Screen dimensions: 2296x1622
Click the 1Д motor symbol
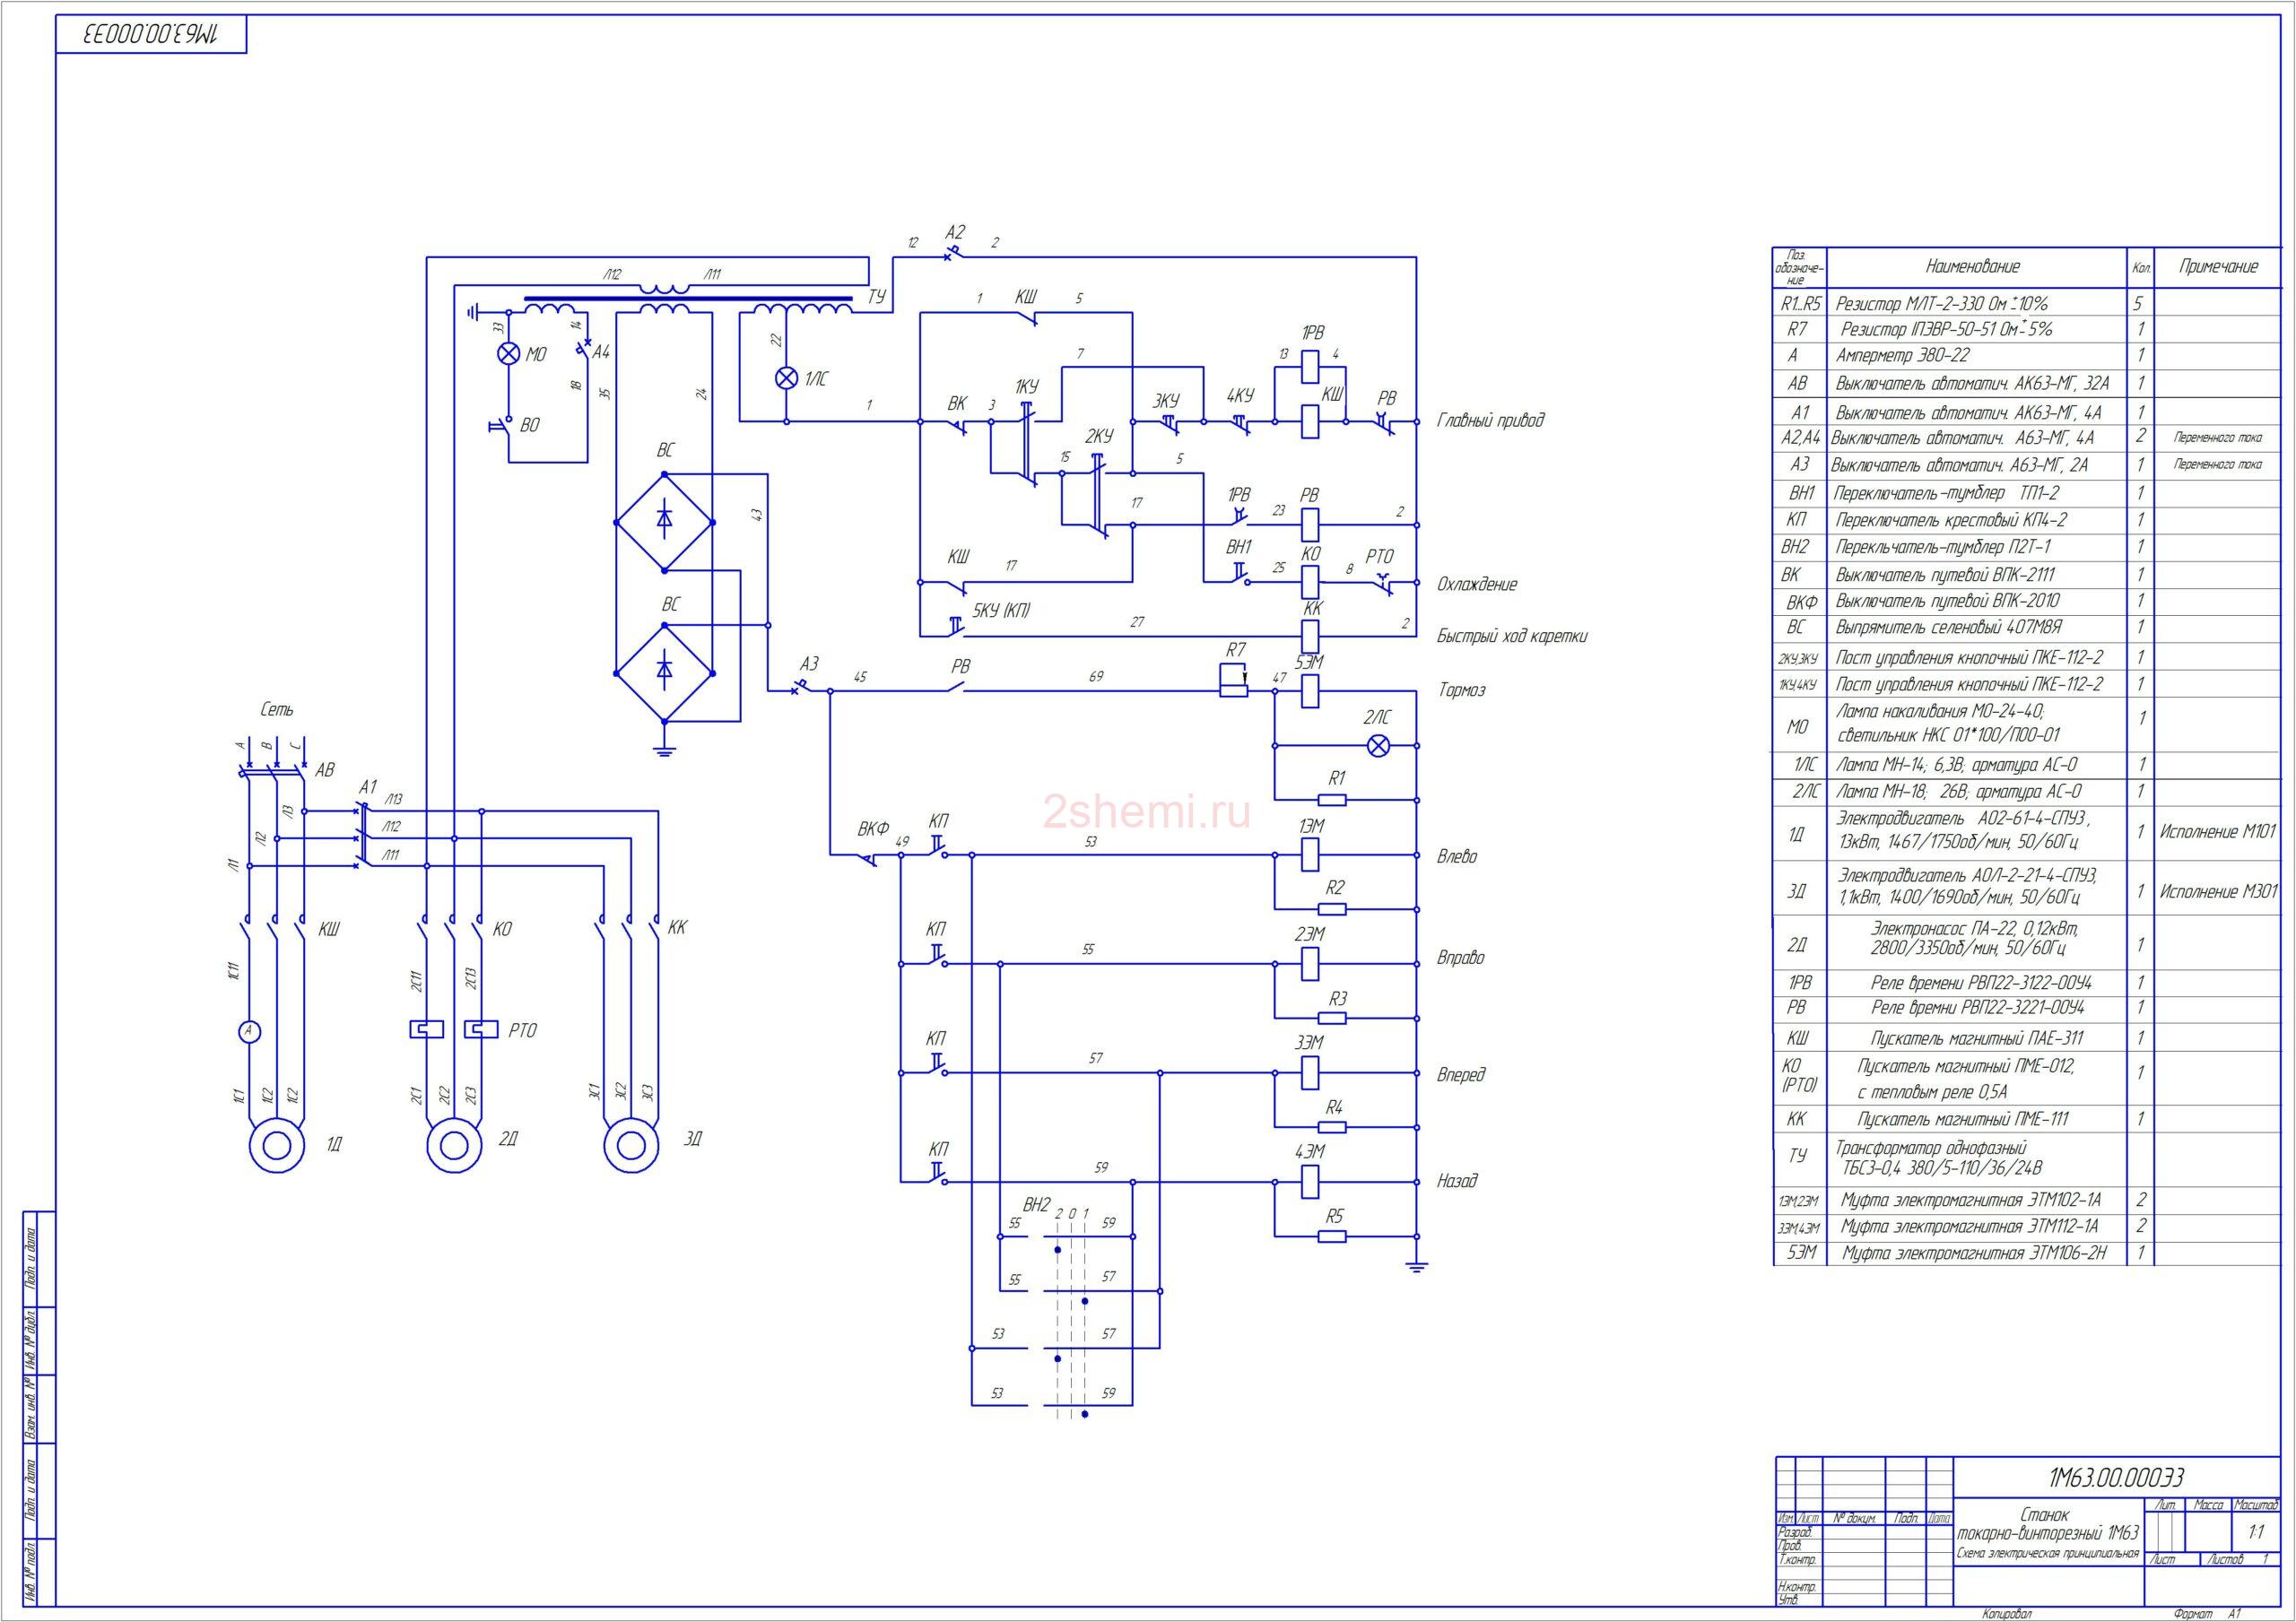[275, 1143]
